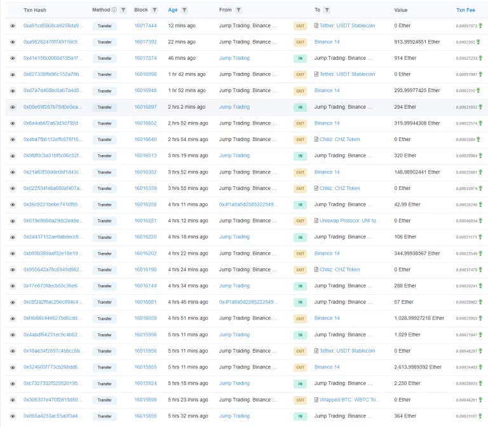Screen dimensions: 488x427
Task: Toggle eye icon for transaction 0x41e158c0066
Action: [x=12, y=58]
